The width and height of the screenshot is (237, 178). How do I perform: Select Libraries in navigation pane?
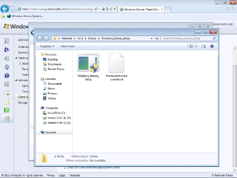[x=48, y=79]
